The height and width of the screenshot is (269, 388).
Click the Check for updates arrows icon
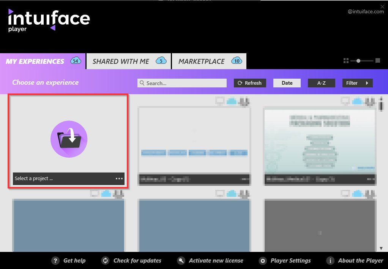click(x=106, y=261)
